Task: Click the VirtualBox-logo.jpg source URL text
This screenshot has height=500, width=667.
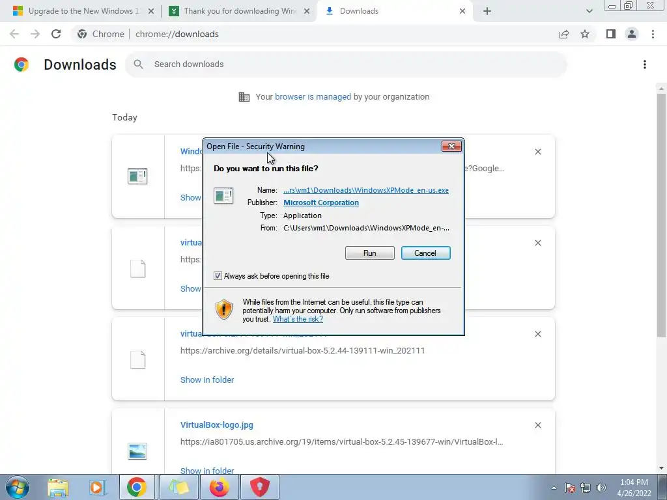Action: point(341,442)
